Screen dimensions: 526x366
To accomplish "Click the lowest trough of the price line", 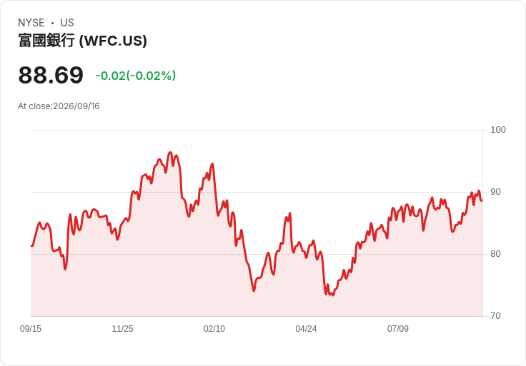I will tap(332, 295).
